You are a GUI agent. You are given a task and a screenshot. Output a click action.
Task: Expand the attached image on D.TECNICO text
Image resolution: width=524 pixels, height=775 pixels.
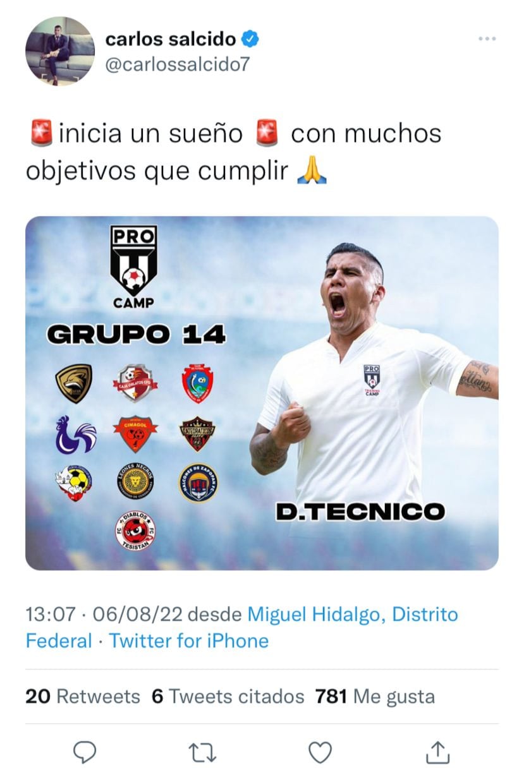coord(360,512)
